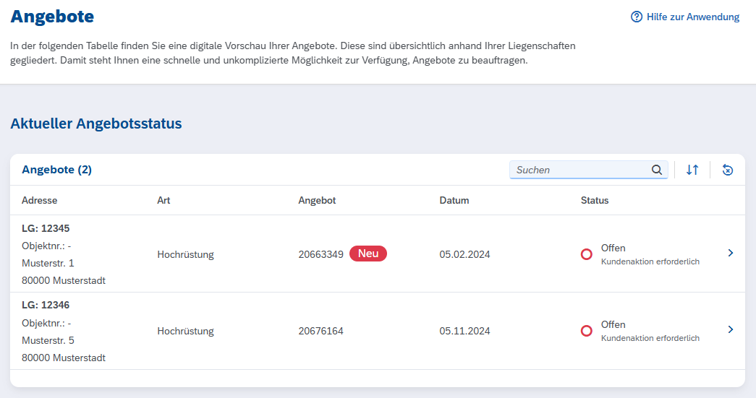The height and width of the screenshot is (398, 756).
Task: Click the red status circle for offer 20676164
Action: pyautogui.click(x=587, y=331)
